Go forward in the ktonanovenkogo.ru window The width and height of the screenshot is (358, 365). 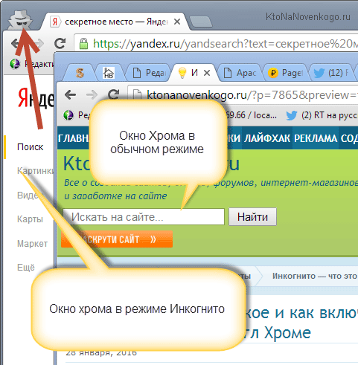tap(92, 94)
